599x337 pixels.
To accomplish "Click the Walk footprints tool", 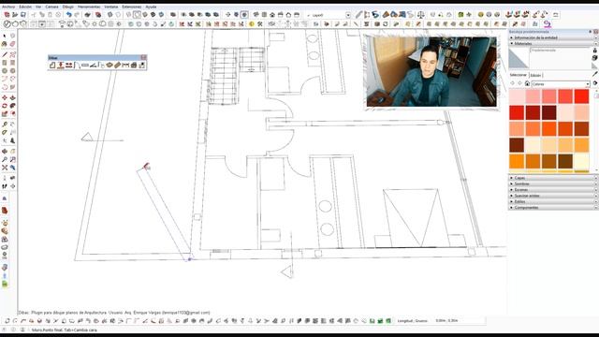I will click(5, 186).
